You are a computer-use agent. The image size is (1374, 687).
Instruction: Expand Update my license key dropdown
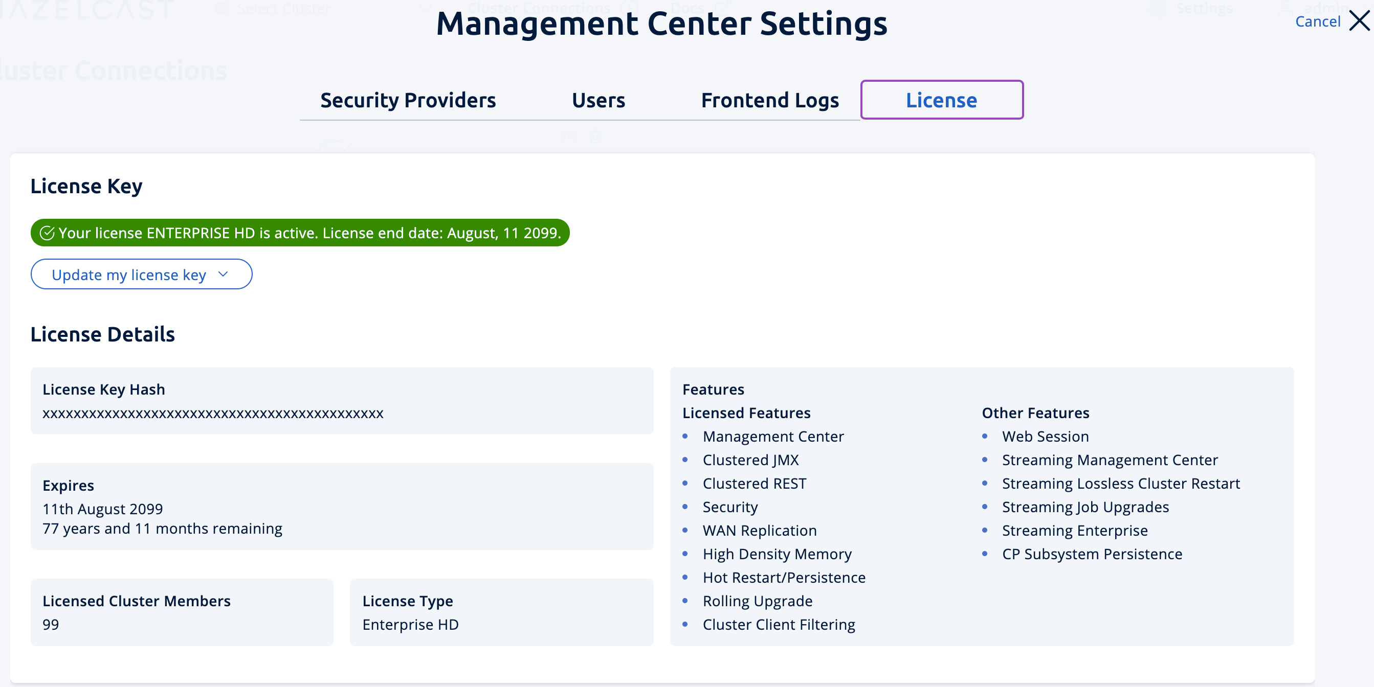coord(141,274)
